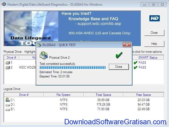Viewport: 169px width, 127px height.
Task: Select the E:\ logical drive icon
Action: (x=8, y=110)
